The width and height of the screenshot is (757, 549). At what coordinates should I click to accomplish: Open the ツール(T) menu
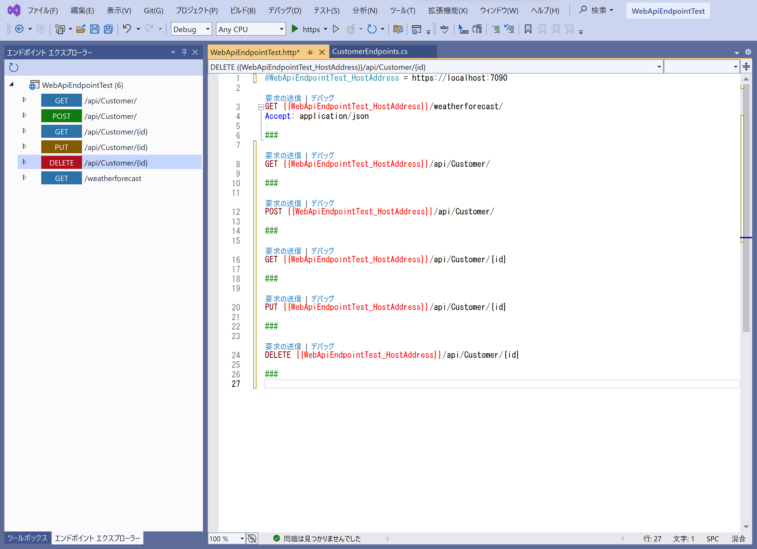pos(403,11)
